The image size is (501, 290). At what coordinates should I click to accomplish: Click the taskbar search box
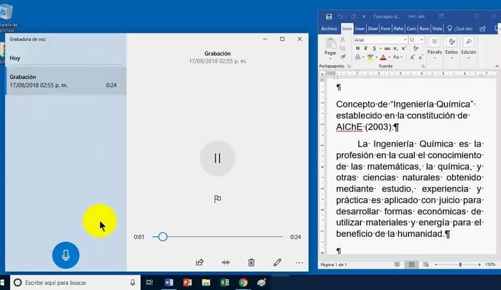(75, 283)
